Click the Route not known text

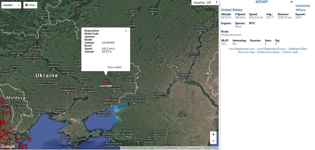click(x=231, y=35)
